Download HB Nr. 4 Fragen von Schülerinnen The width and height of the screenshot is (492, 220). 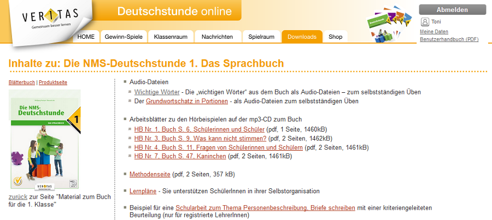coord(218,147)
